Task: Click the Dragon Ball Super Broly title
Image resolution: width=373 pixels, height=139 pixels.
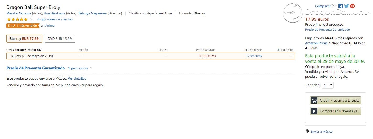Action: point(33,7)
